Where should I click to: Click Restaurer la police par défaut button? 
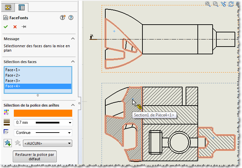pyautogui.click(x=34, y=157)
